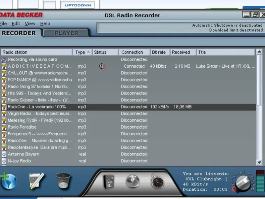Sort by the Status column header
Image resolution: width=265 pixels, height=199 pixels.
[105, 52]
